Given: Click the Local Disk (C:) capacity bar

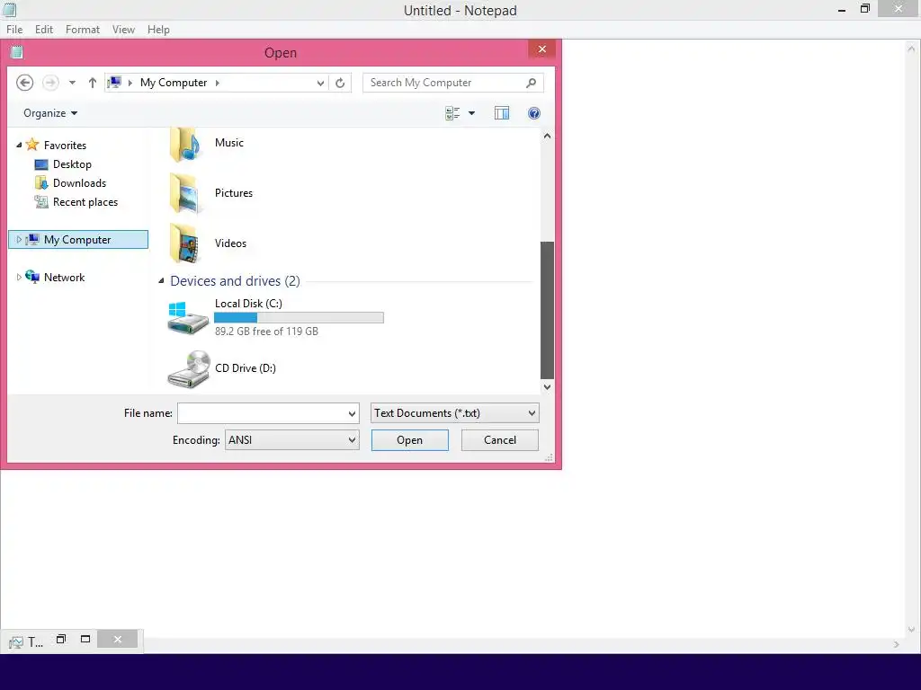Looking at the screenshot, I should (x=299, y=317).
